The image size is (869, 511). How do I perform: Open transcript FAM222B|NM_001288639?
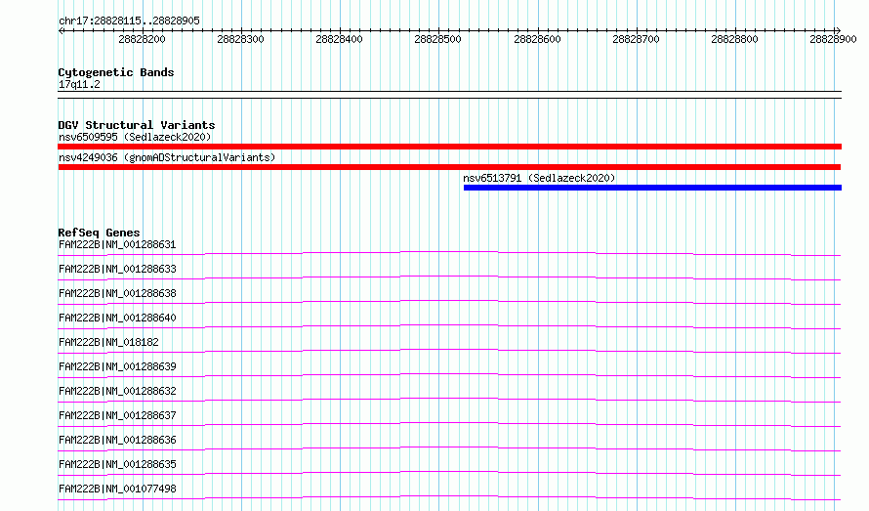(x=117, y=366)
